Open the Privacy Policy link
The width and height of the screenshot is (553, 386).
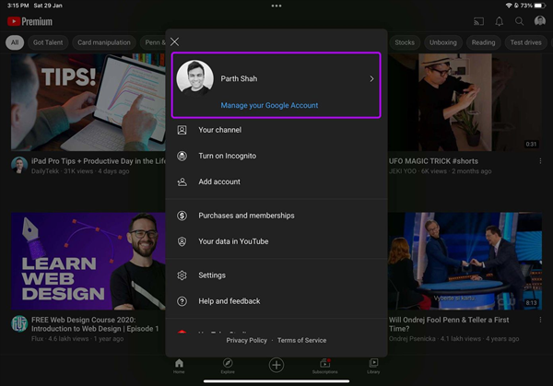point(246,340)
